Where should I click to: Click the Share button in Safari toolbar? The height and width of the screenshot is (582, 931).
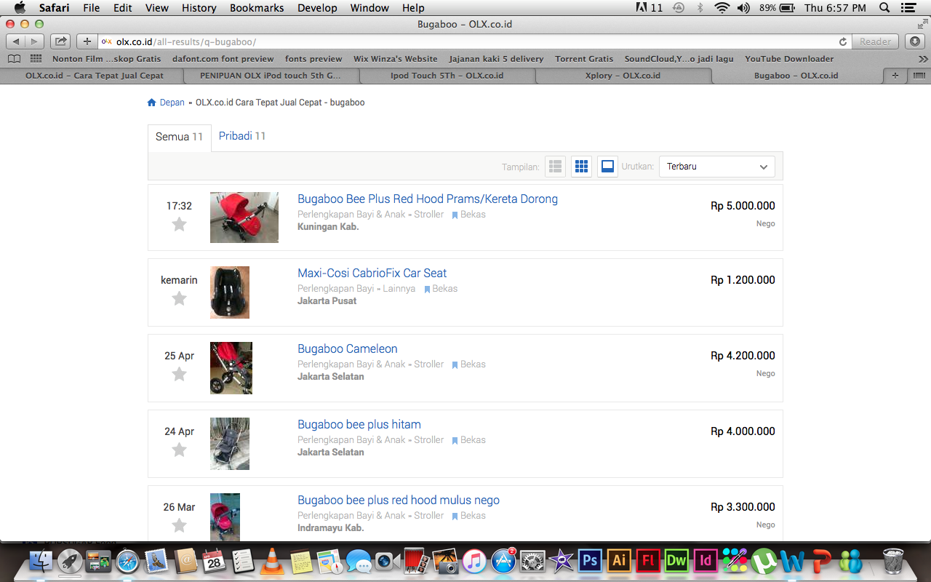point(60,42)
